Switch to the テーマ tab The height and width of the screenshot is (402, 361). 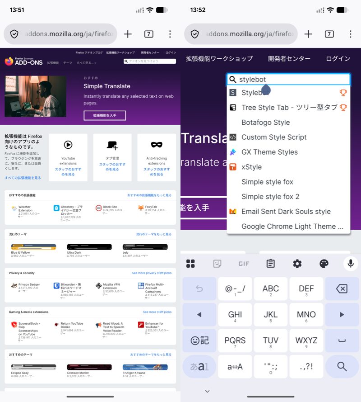point(67,64)
